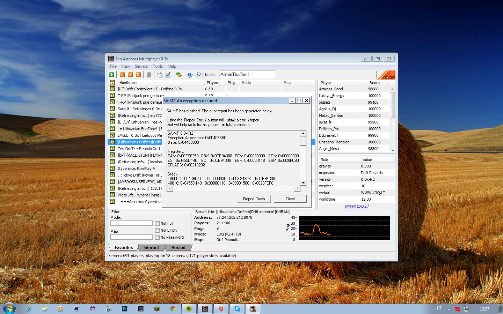Click crash report scrollbar down arrow

(303, 182)
